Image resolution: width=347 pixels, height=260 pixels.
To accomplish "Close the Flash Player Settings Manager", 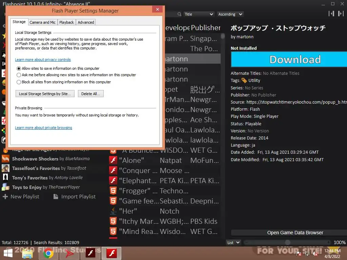I will click(x=157, y=9).
